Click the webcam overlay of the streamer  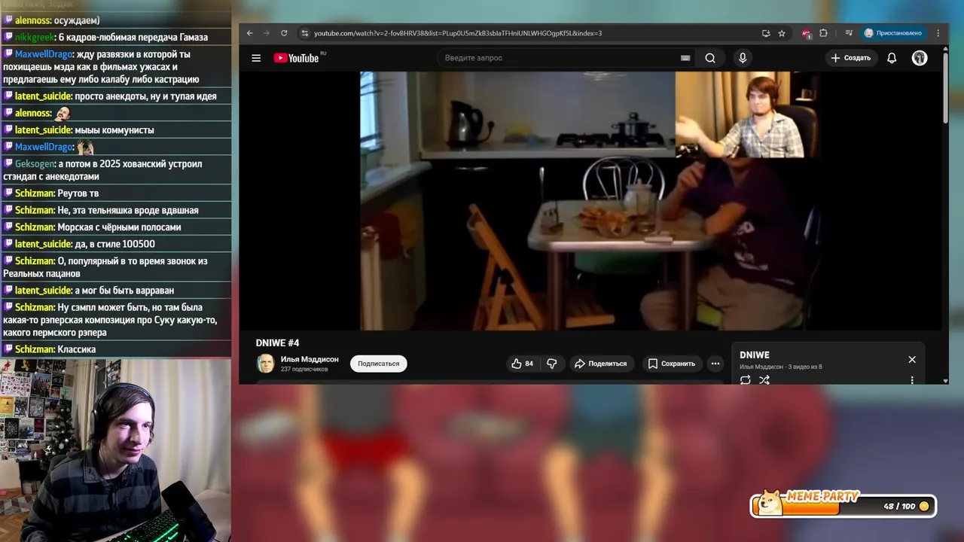coord(115,450)
